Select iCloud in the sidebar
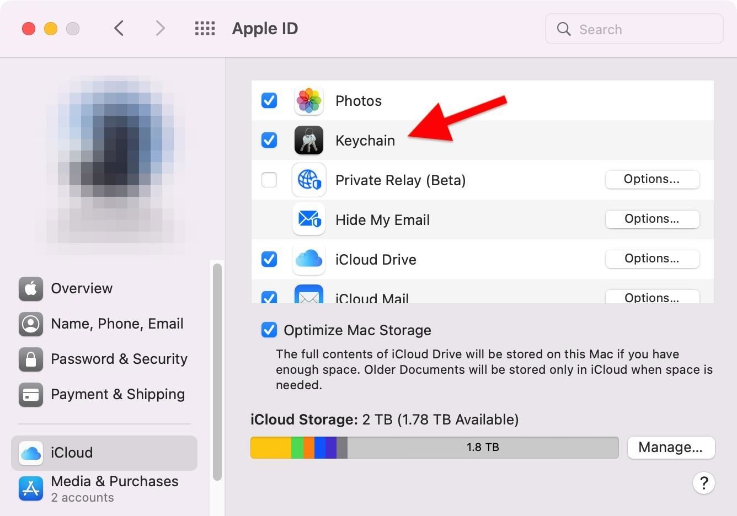 (x=104, y=453)
